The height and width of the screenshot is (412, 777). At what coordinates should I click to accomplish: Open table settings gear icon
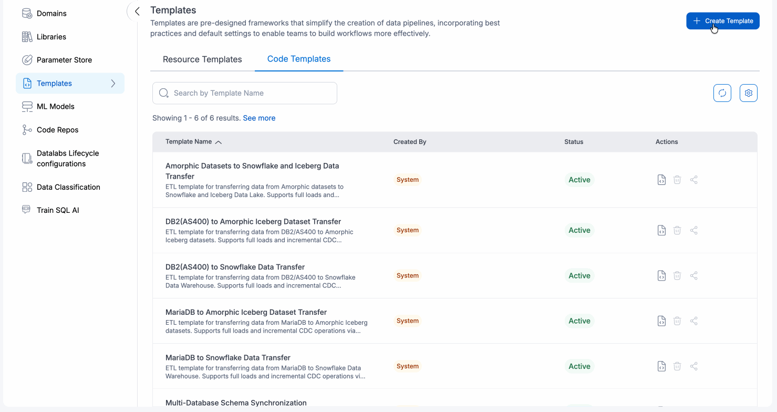(x=749, y=93)
